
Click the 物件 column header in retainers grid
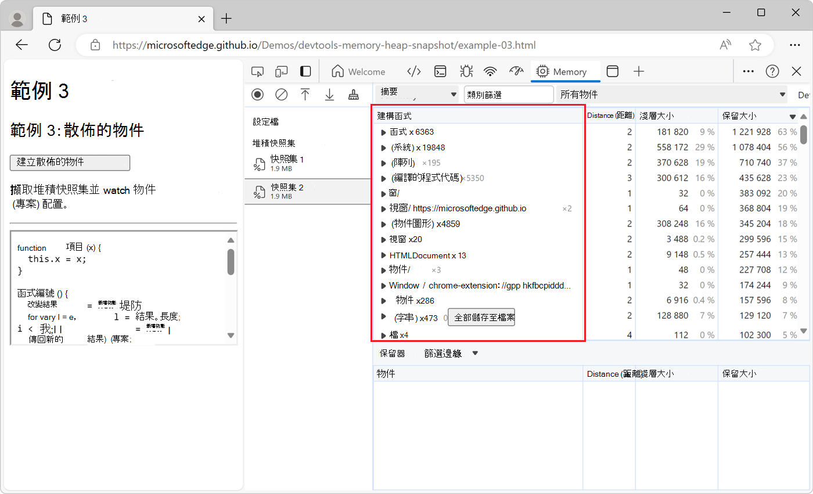[x=478, y=374]
